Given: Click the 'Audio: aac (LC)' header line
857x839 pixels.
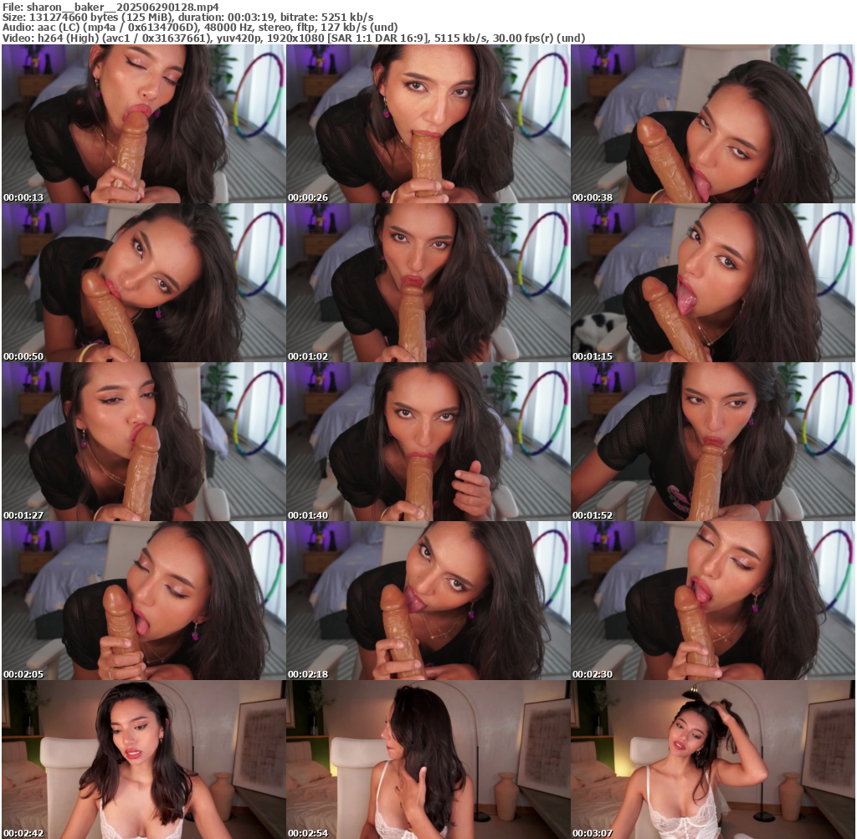Looking at the screenshot, I should click(x=200, y=28).
